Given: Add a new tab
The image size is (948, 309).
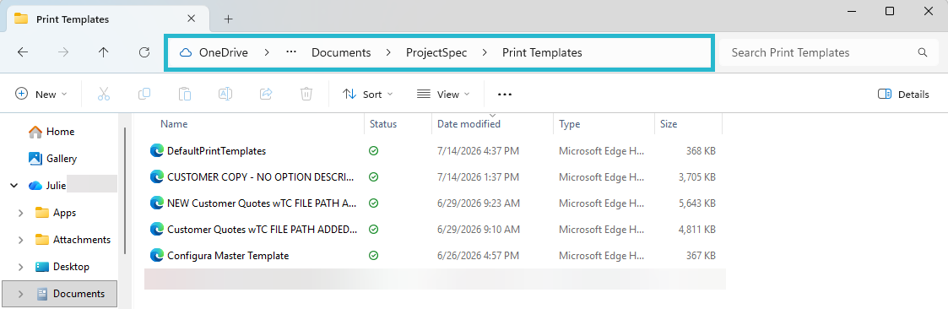Looking at the screenshot, I should click(228, 19).
